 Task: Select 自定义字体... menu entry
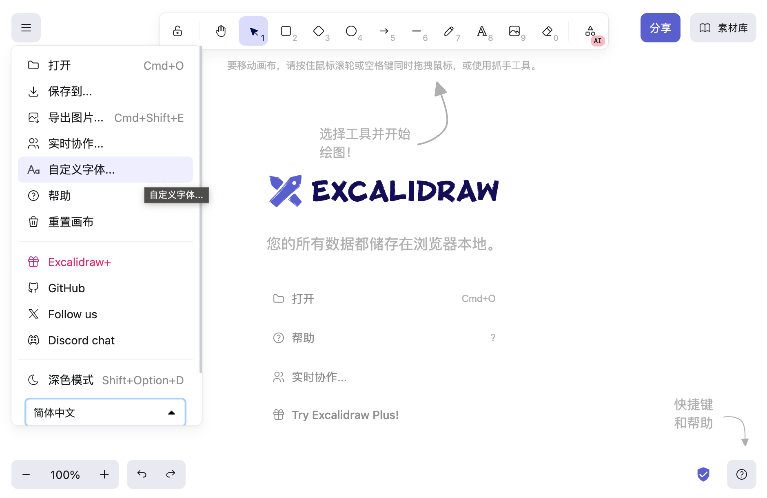[105, 170]
